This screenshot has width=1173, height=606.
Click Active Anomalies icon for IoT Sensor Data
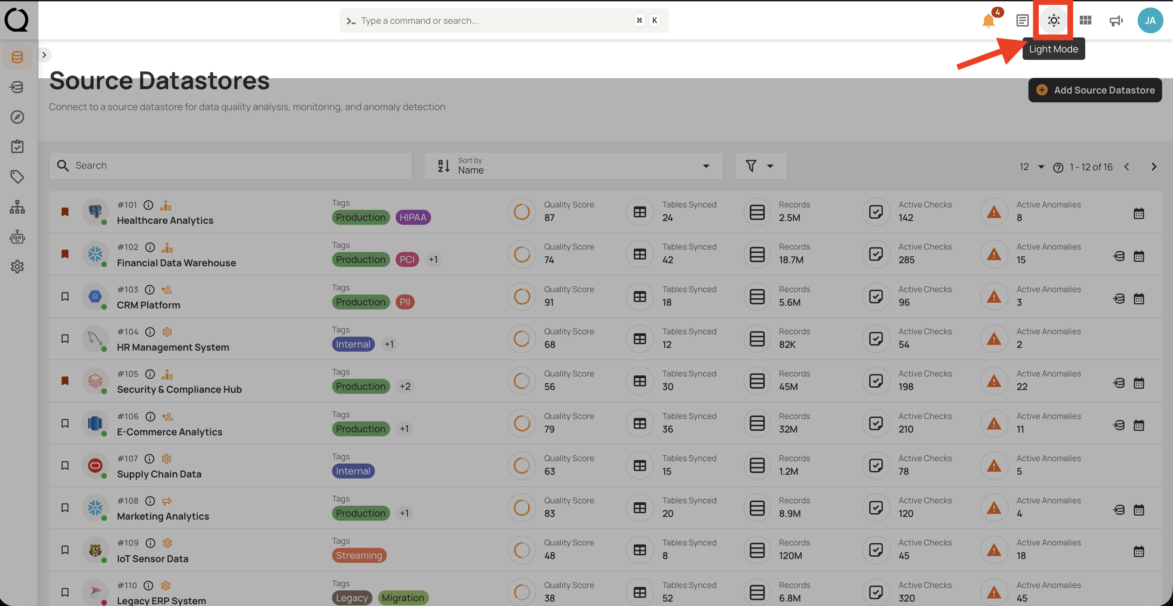[994, 550]
